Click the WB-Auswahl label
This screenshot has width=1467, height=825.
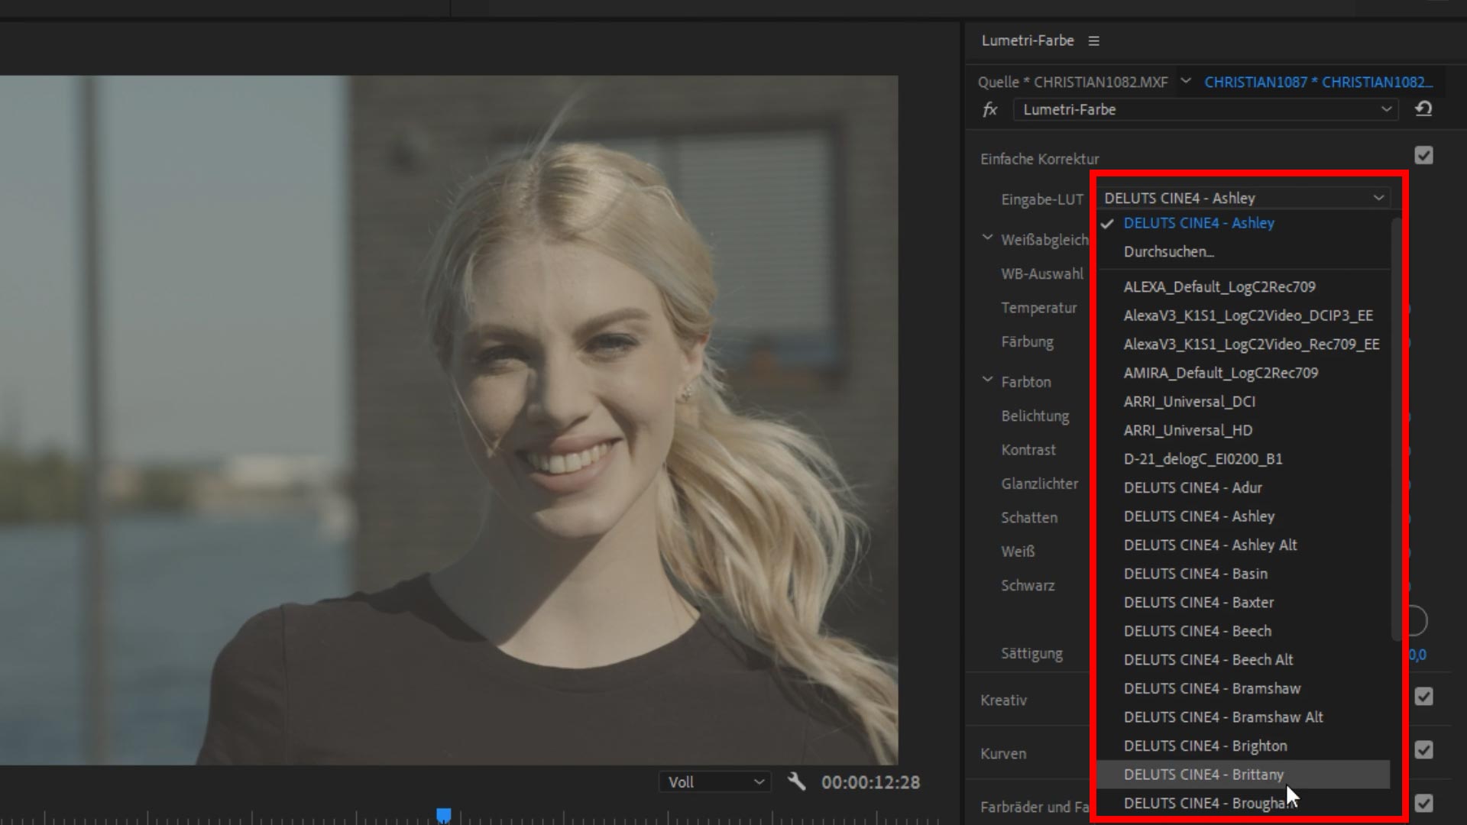point(1042,273)
